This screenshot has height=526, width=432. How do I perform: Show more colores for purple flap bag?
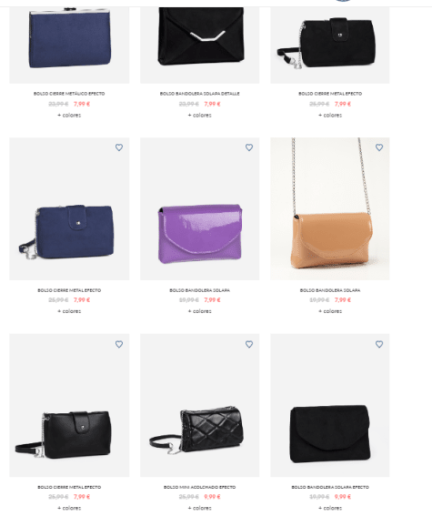pos(200,311)
